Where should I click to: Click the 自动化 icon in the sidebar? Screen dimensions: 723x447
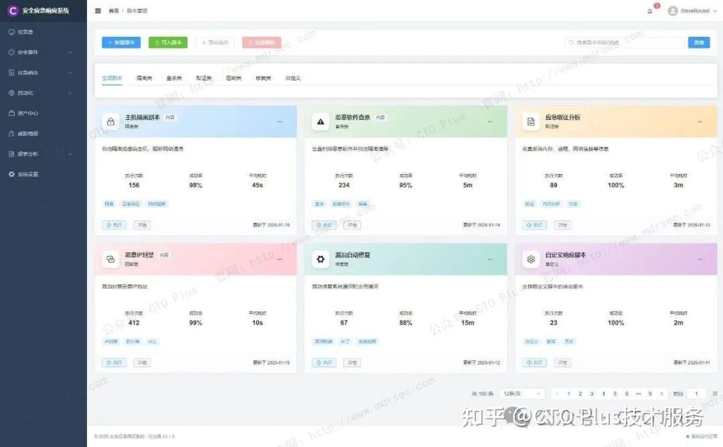[x=11, y=92]
